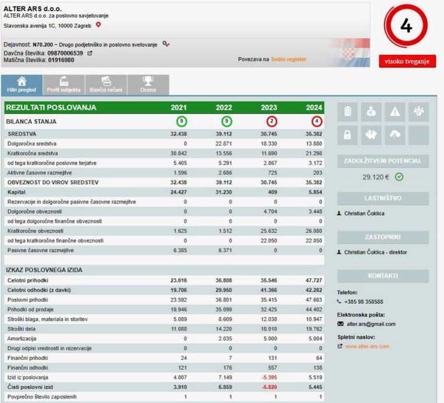This screenshot has width=444, height=403.
Task: Click the gears icon beside Dejavnost
Action: pos(166,44)
